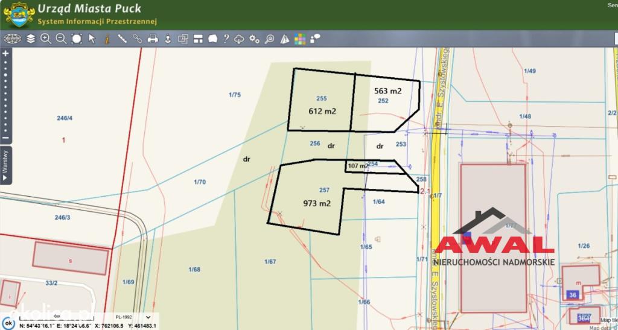
Task: Open the panel layout icon
Action: tap(198, 39)
